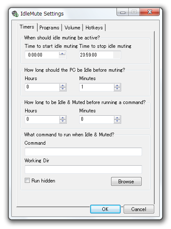
Task: Decrease the idle-before-muting Hours value
Action: click(63, 89)
